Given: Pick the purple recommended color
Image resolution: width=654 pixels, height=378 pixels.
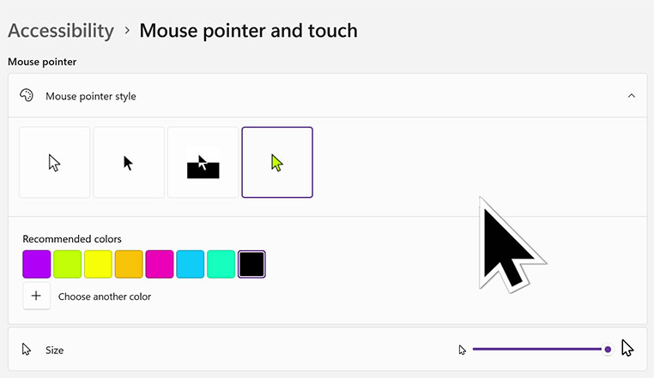Looking at the screenshot, I should [37, 264].
